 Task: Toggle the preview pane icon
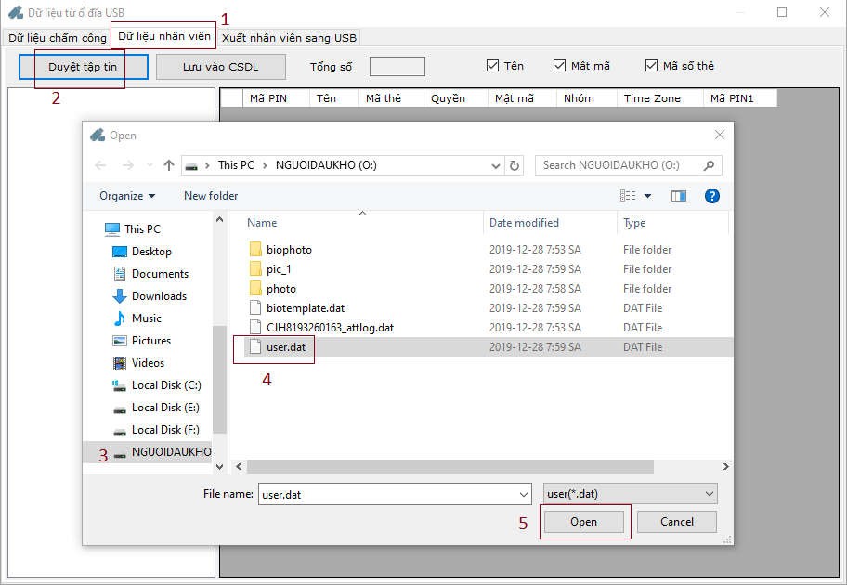679,196
